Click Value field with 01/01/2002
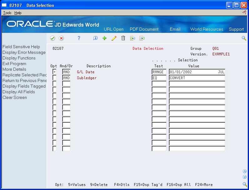Viewport: 249px width, 190px height. [197, 72]
